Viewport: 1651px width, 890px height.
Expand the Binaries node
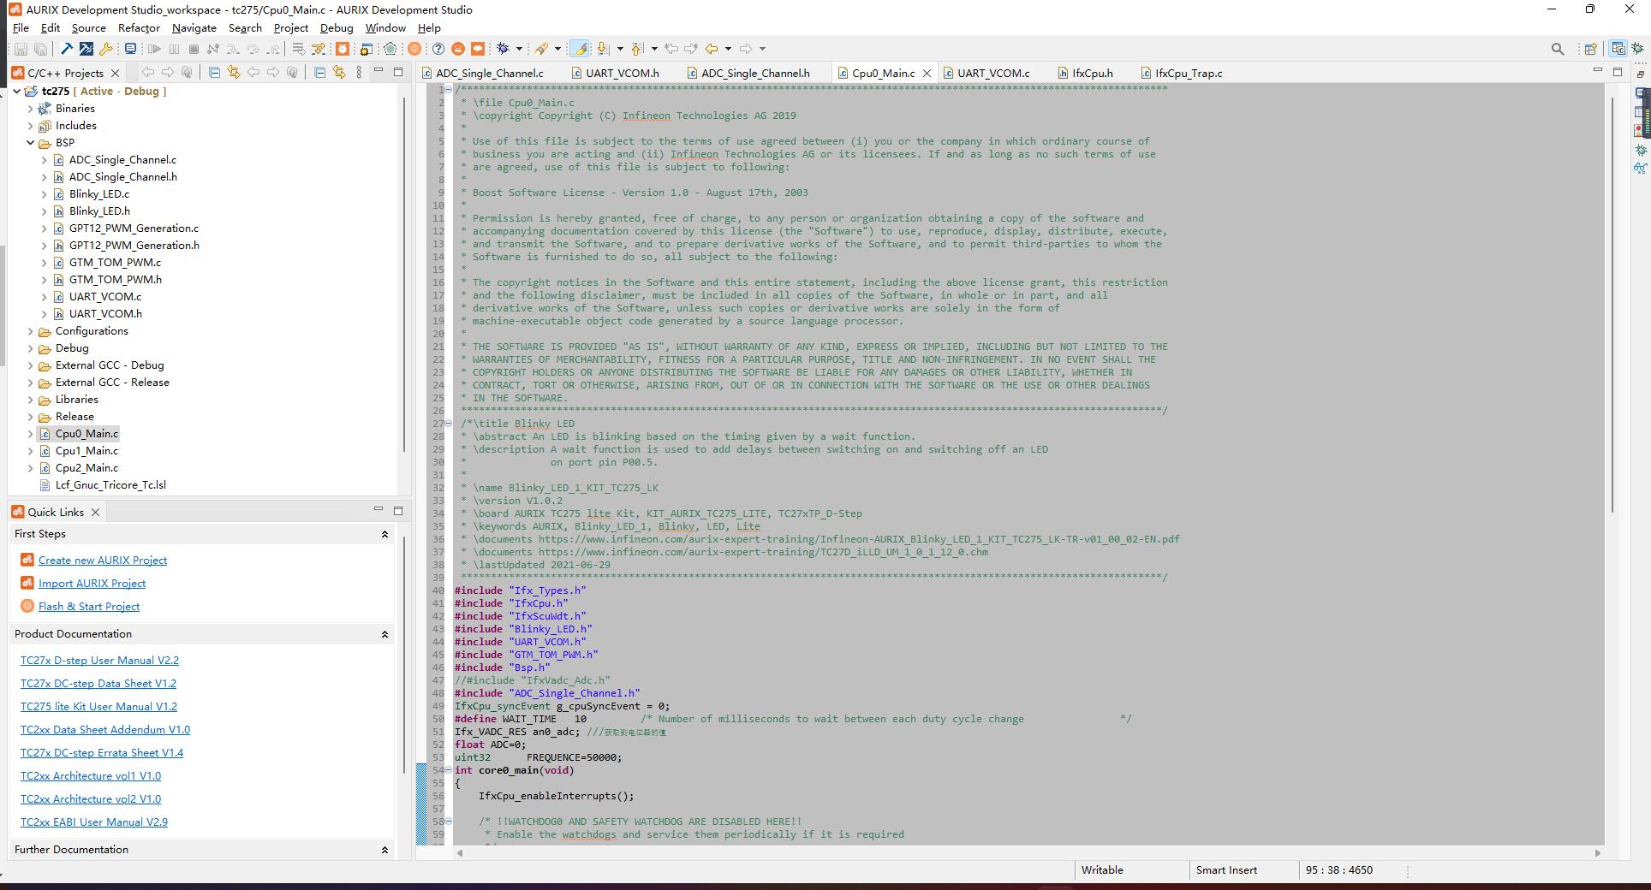[31, 109]
